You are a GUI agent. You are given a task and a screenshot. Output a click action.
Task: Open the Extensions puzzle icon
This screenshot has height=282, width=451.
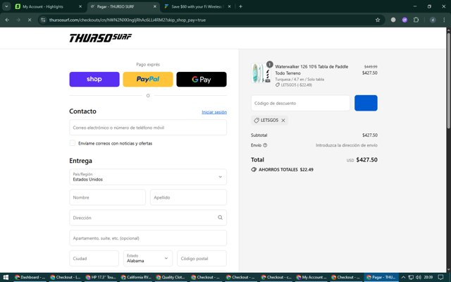[x=416, y=20]
